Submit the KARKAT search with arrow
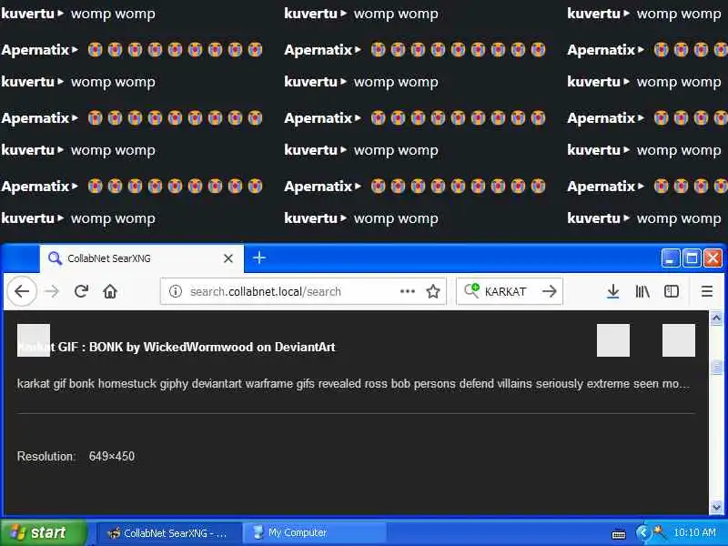This screenshot has width=728, height=546. click(550, 291)
